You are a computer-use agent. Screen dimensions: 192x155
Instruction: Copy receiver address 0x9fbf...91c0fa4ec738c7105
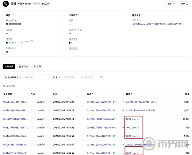[x=155, y=110]
